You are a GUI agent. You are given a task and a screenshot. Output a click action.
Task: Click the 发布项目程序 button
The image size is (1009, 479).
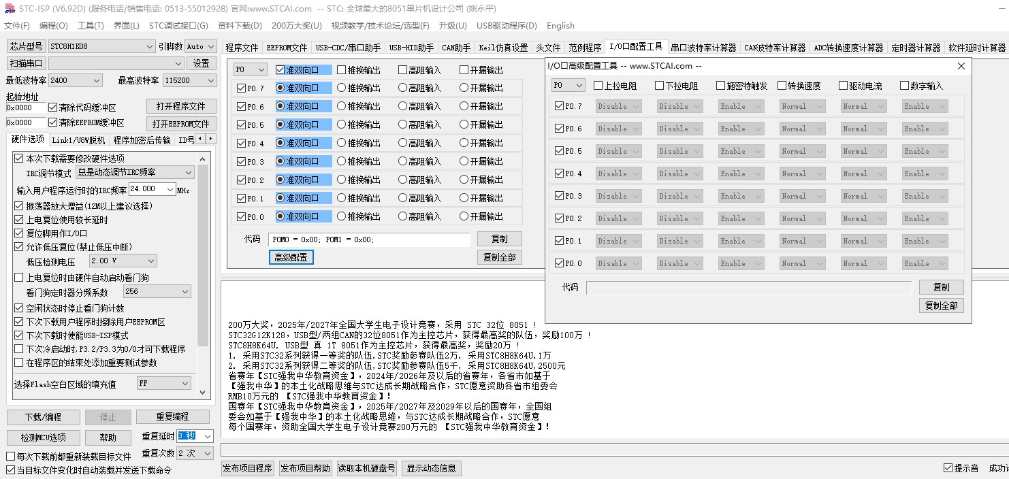coord(247,468)
